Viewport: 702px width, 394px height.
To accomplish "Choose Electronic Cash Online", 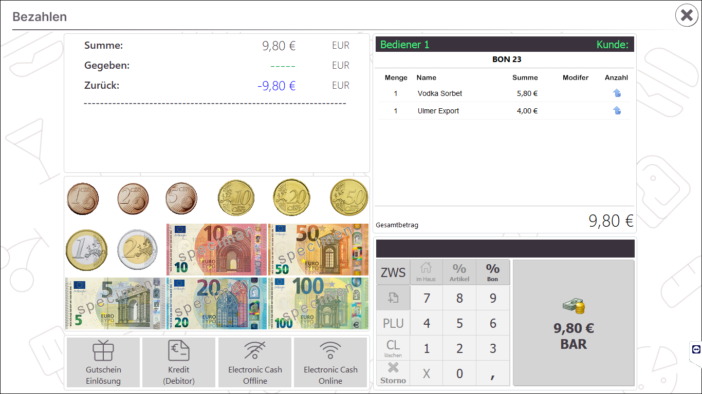I will coord(330,362).
